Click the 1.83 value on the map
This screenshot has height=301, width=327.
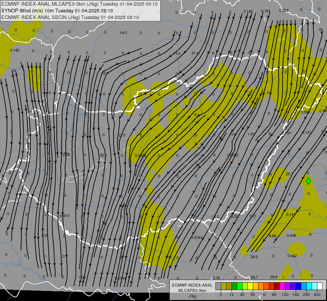[251, 134]
